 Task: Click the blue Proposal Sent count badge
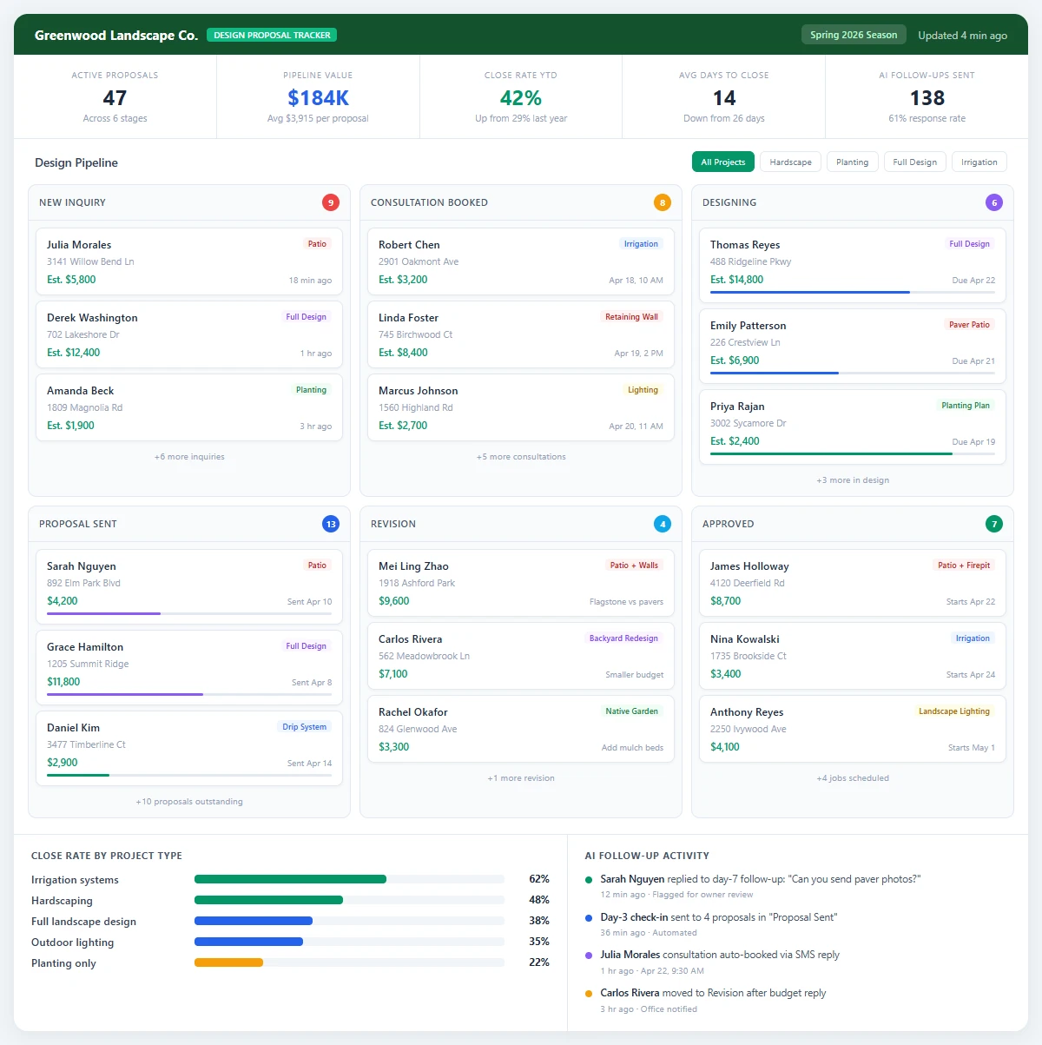pyautogui.click(x=331, y=524)
